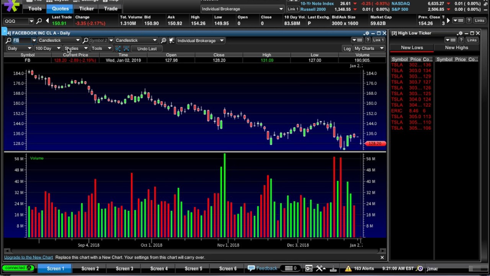Image resolution: width=490 pixels, height=276 pixels.
Task: Click the quote bar help question mark
Action: click(x=469, y=20)
